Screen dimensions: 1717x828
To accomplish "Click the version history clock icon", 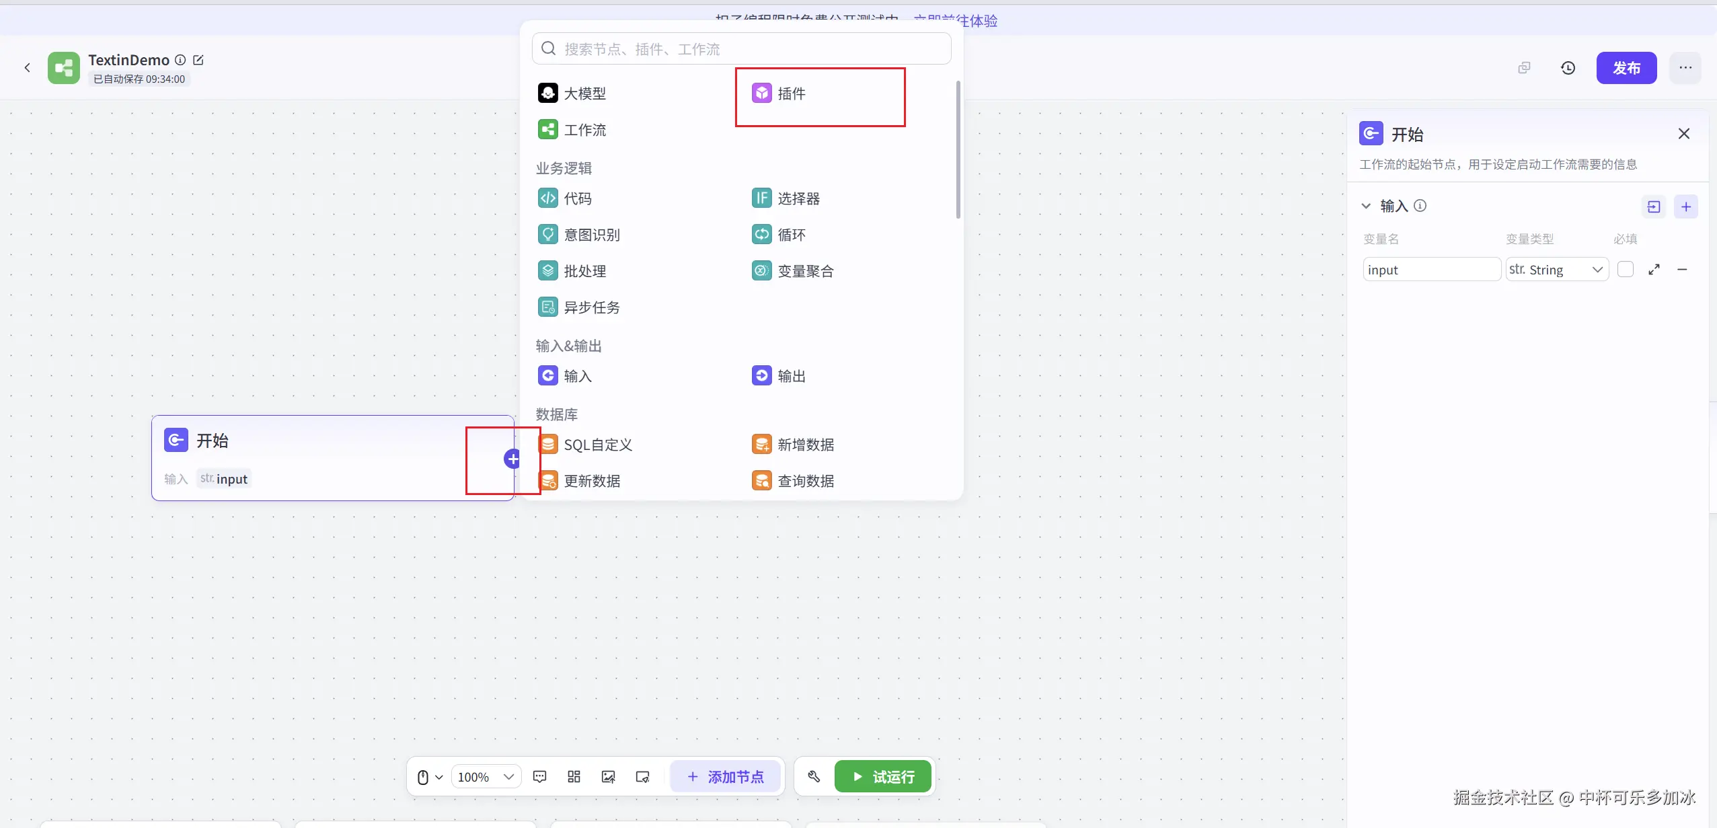I will coord(1568,68).
